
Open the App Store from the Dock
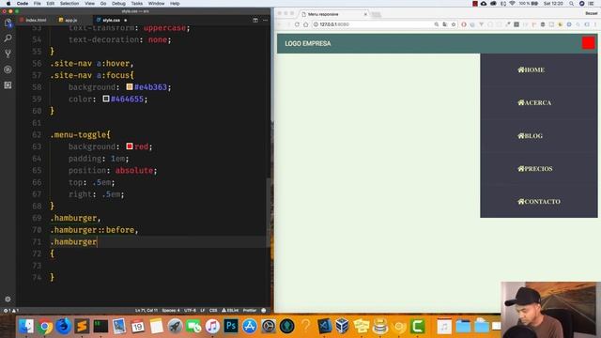coord(250,326)
